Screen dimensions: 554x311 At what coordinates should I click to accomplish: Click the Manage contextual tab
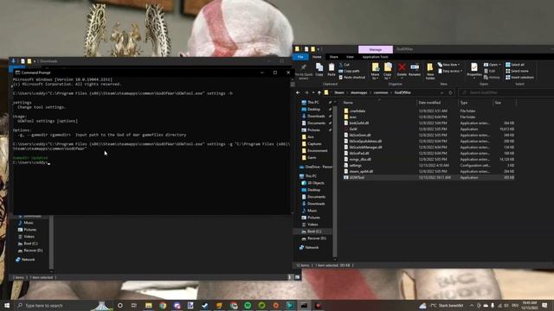point(375,49)
